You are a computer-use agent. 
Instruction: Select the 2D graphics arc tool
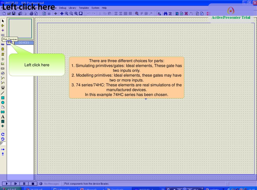point(3,107)
